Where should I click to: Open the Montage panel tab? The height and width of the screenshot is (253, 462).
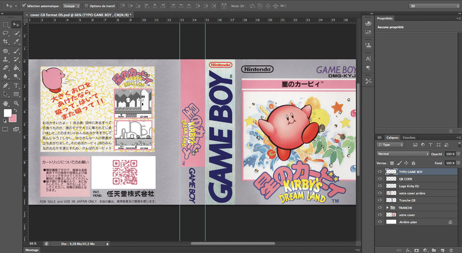point(32,250)
